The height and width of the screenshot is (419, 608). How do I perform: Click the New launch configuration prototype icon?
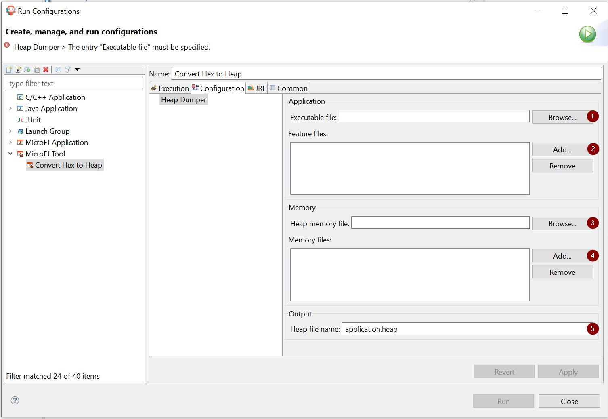click(x=18, y=69)
